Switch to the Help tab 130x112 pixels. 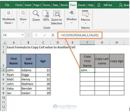[91, 5]
